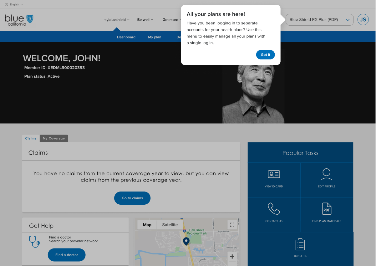Click the EDIT PROFILE label
This screenshot has height=266, width=376.
pyautogui.click(x=327, y=187)
